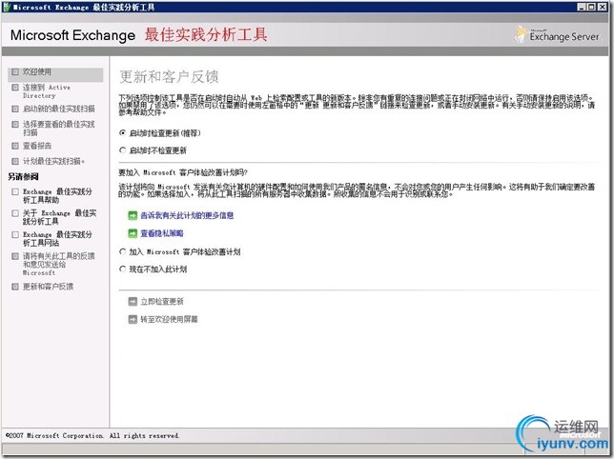
Task: Click the icon beside 关于 Exchange 最佳实践分析工具
Action: [x=15, y=213]
